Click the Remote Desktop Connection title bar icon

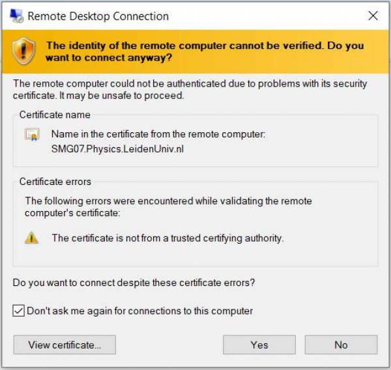(14, 16)
